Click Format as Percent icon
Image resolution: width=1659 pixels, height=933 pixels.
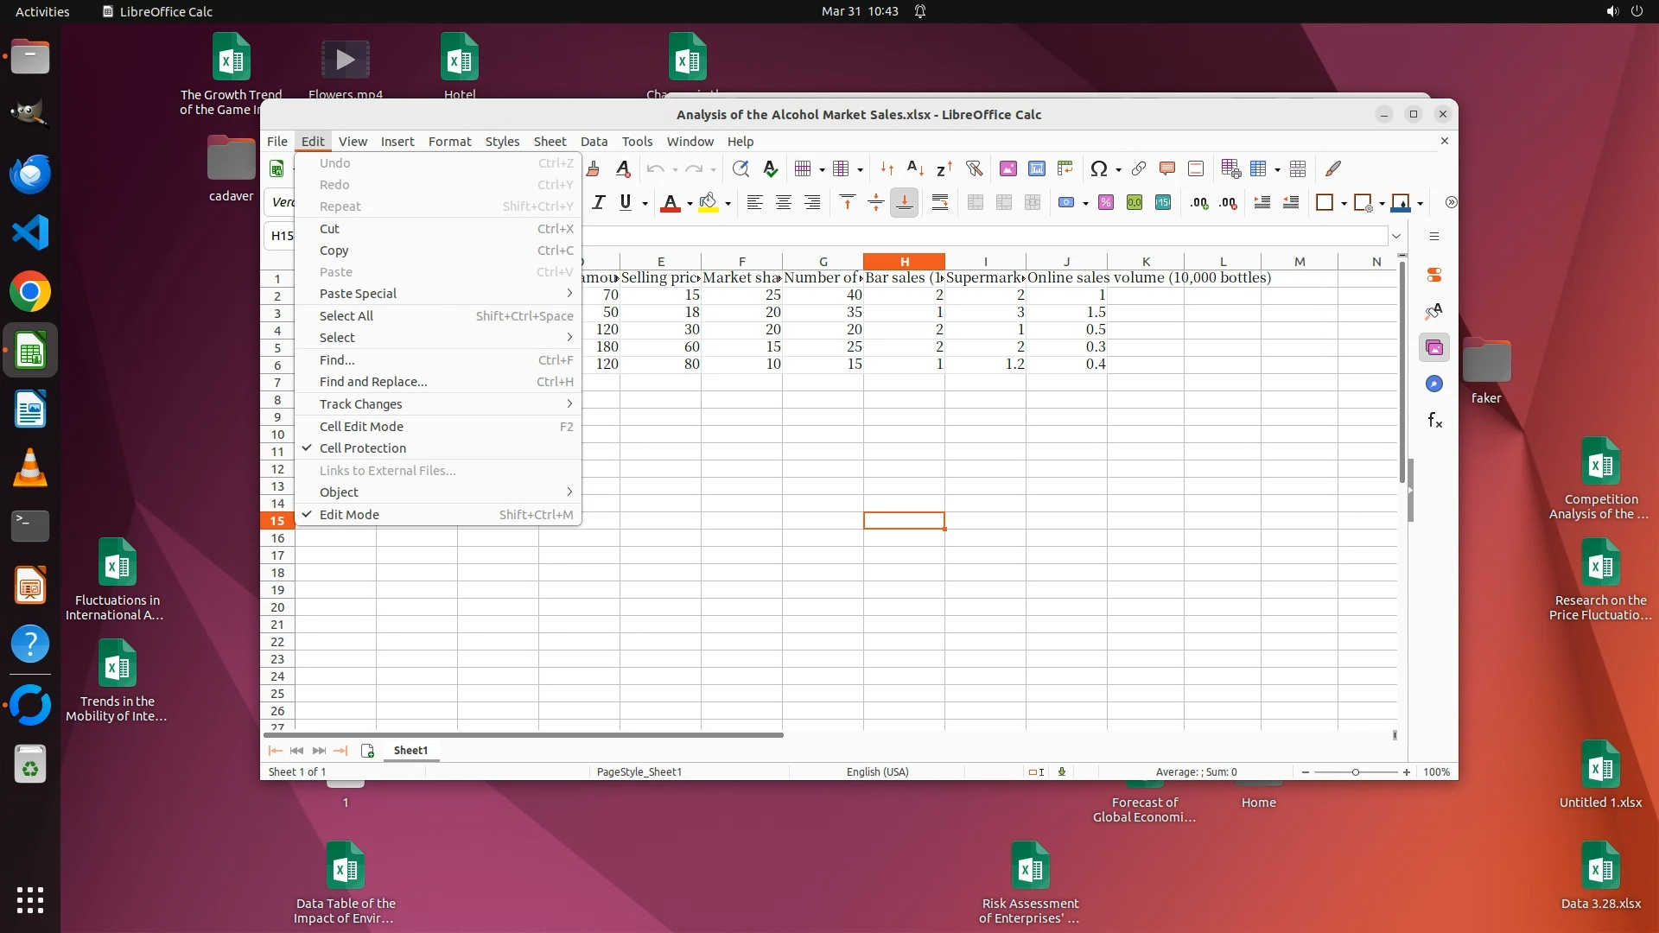click(x=1106, y=203)
